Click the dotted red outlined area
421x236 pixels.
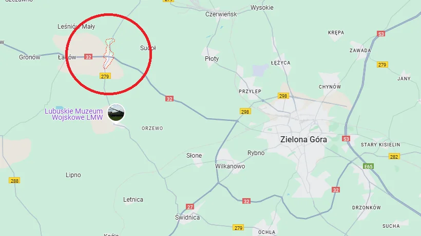109,54
